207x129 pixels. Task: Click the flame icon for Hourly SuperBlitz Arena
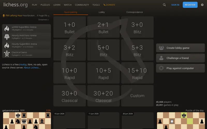7,45
